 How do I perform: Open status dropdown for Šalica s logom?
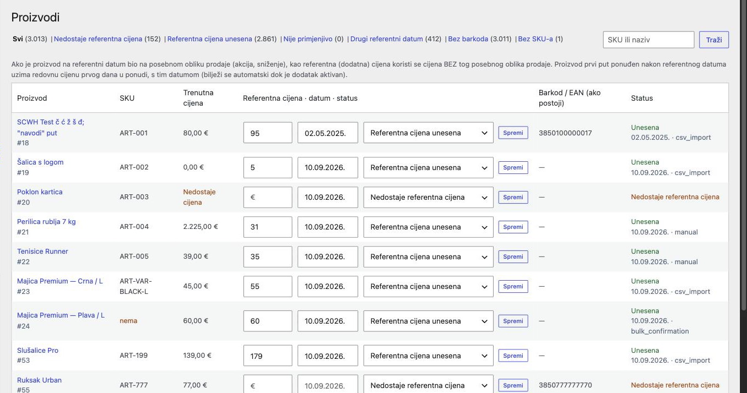(x=429, y=167)
